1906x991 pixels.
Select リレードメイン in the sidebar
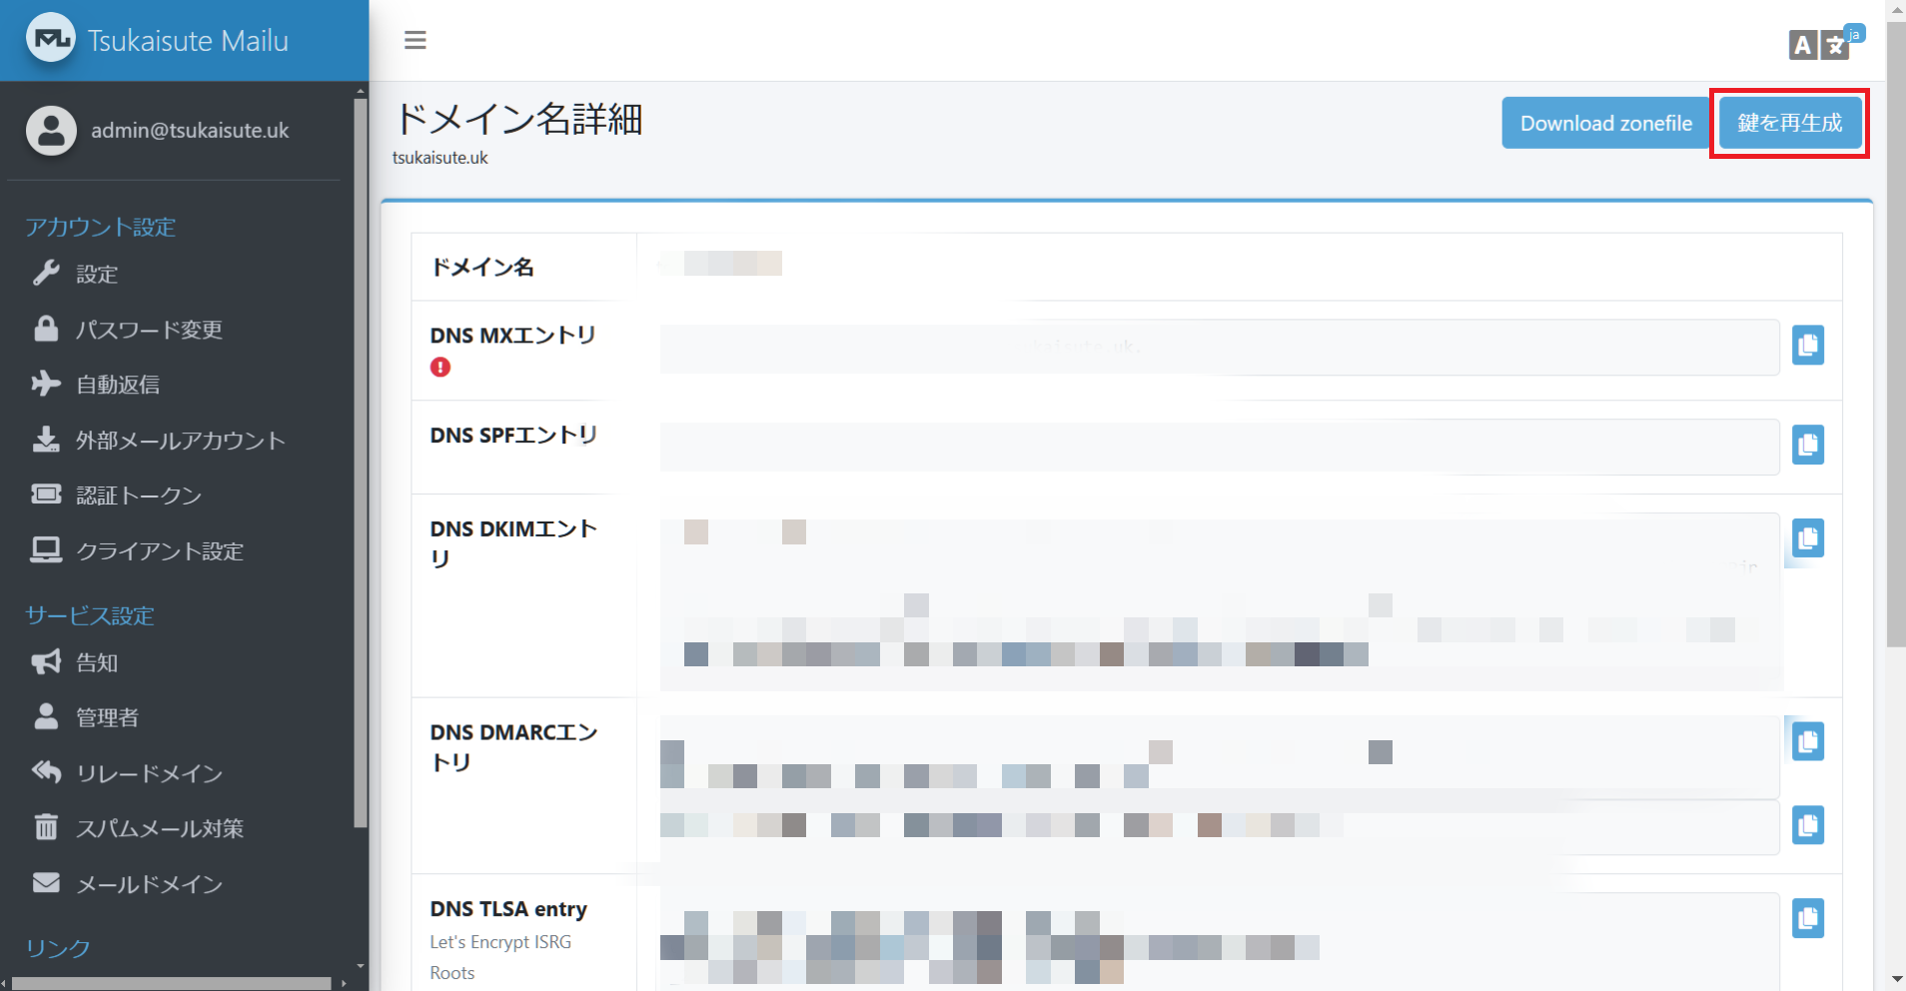146,772
